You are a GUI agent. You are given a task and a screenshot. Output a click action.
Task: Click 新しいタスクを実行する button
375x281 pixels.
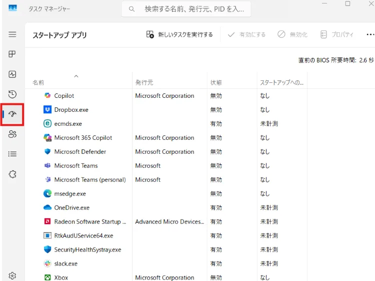pyautogui.click(x=179, y=34)
